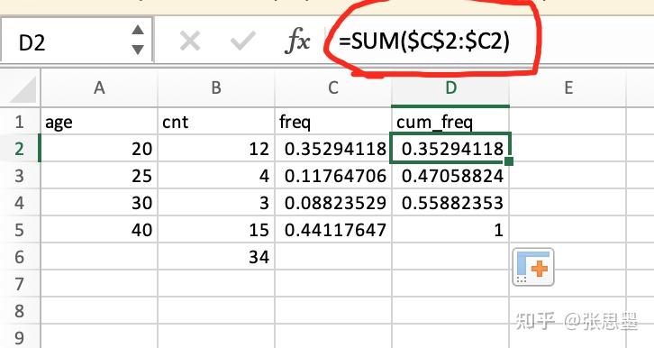This screenshot has height=348, width=654.
Task: Click the Name Box down arrow
Action: click(138, 50)
